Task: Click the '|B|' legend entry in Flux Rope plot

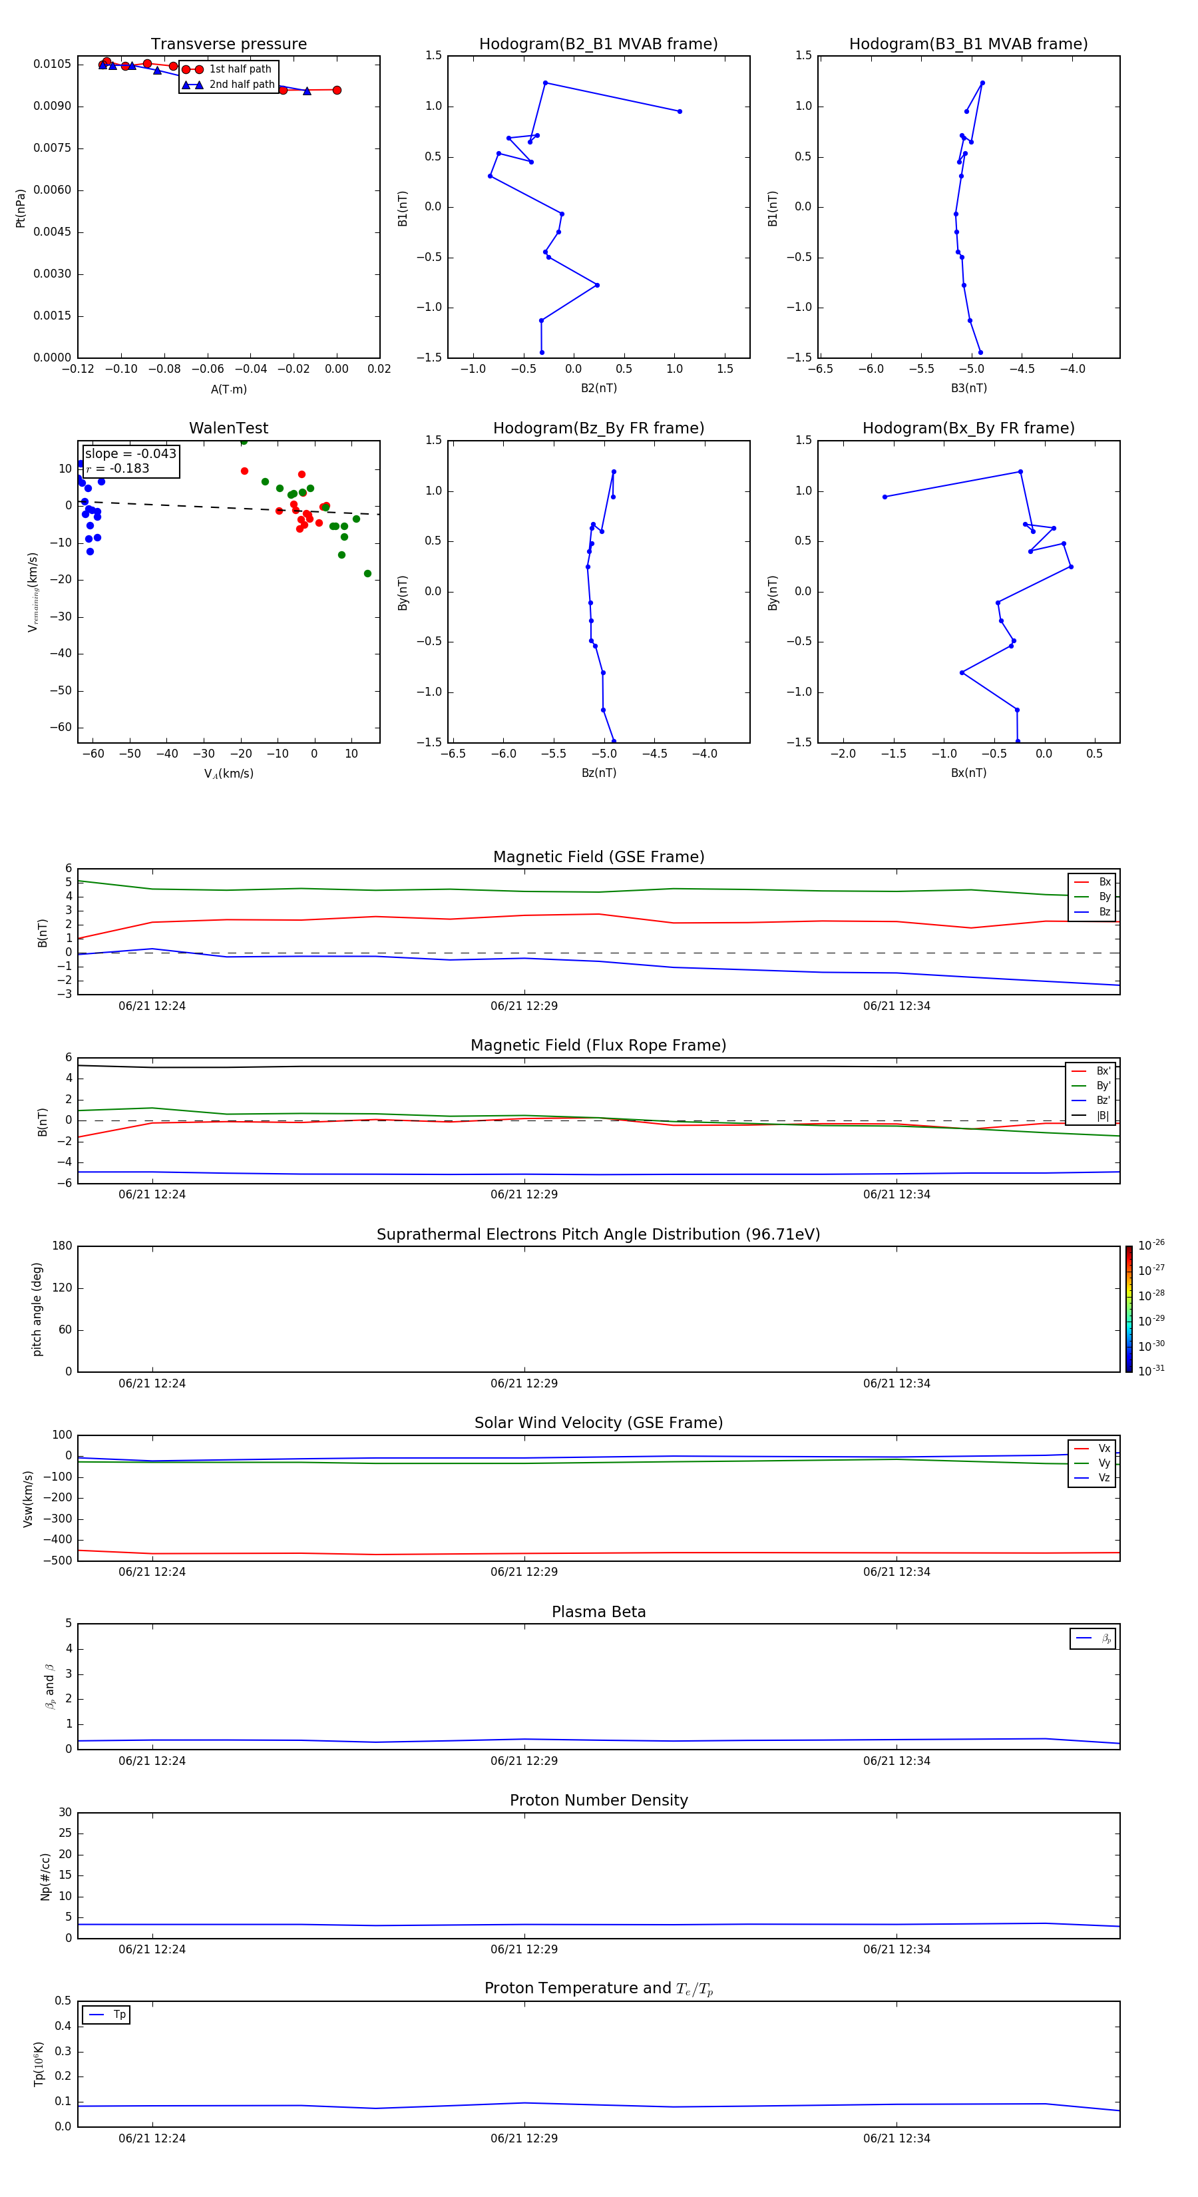Action: coord(1091,1116)
